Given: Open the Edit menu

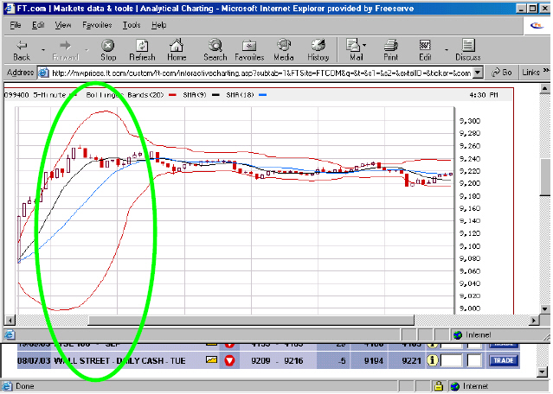Looking at the screenshot, I should click(38, 25).
